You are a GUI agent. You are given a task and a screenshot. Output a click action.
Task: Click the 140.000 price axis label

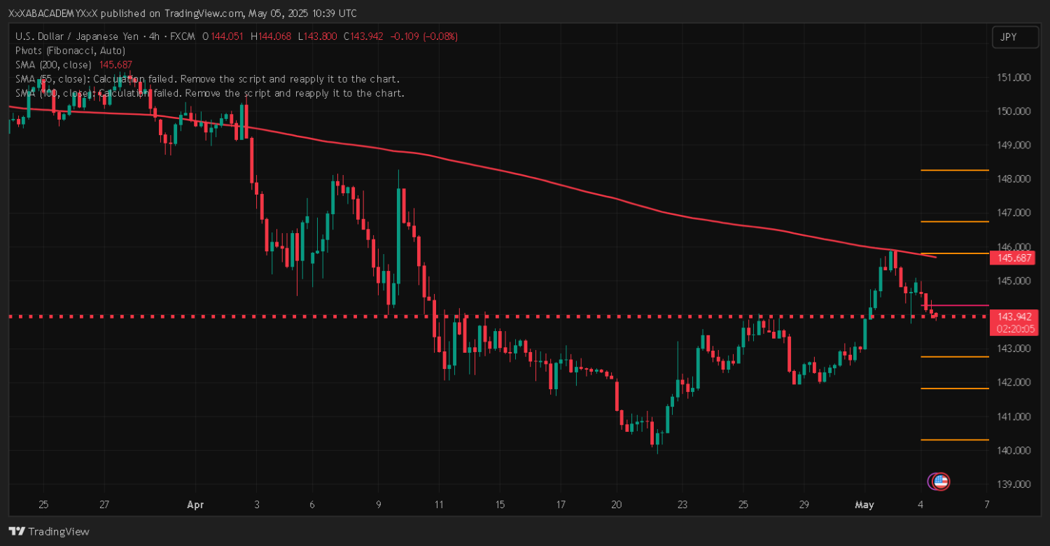pyautogui.click(x=1014, y=451)
